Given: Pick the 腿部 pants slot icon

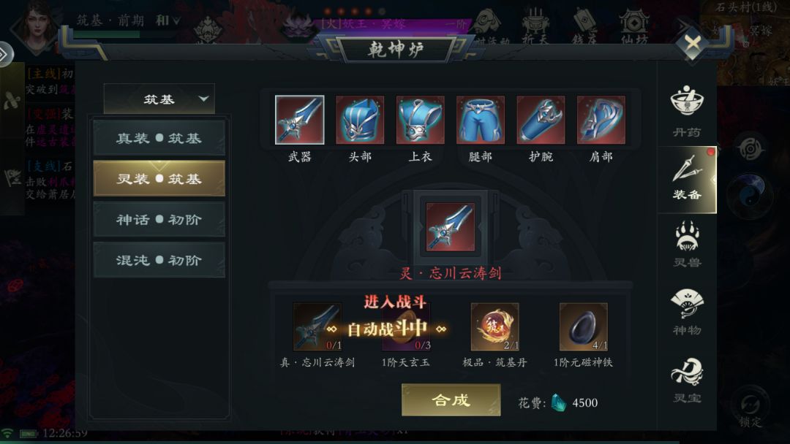Looking at the screenshot, I should click(x=480, y=120).
